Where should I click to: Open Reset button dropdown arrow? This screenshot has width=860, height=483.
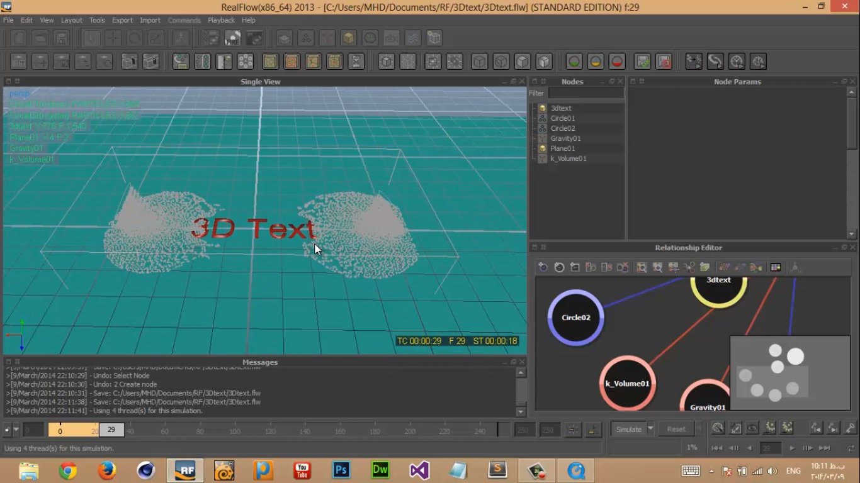coord(698,429)
